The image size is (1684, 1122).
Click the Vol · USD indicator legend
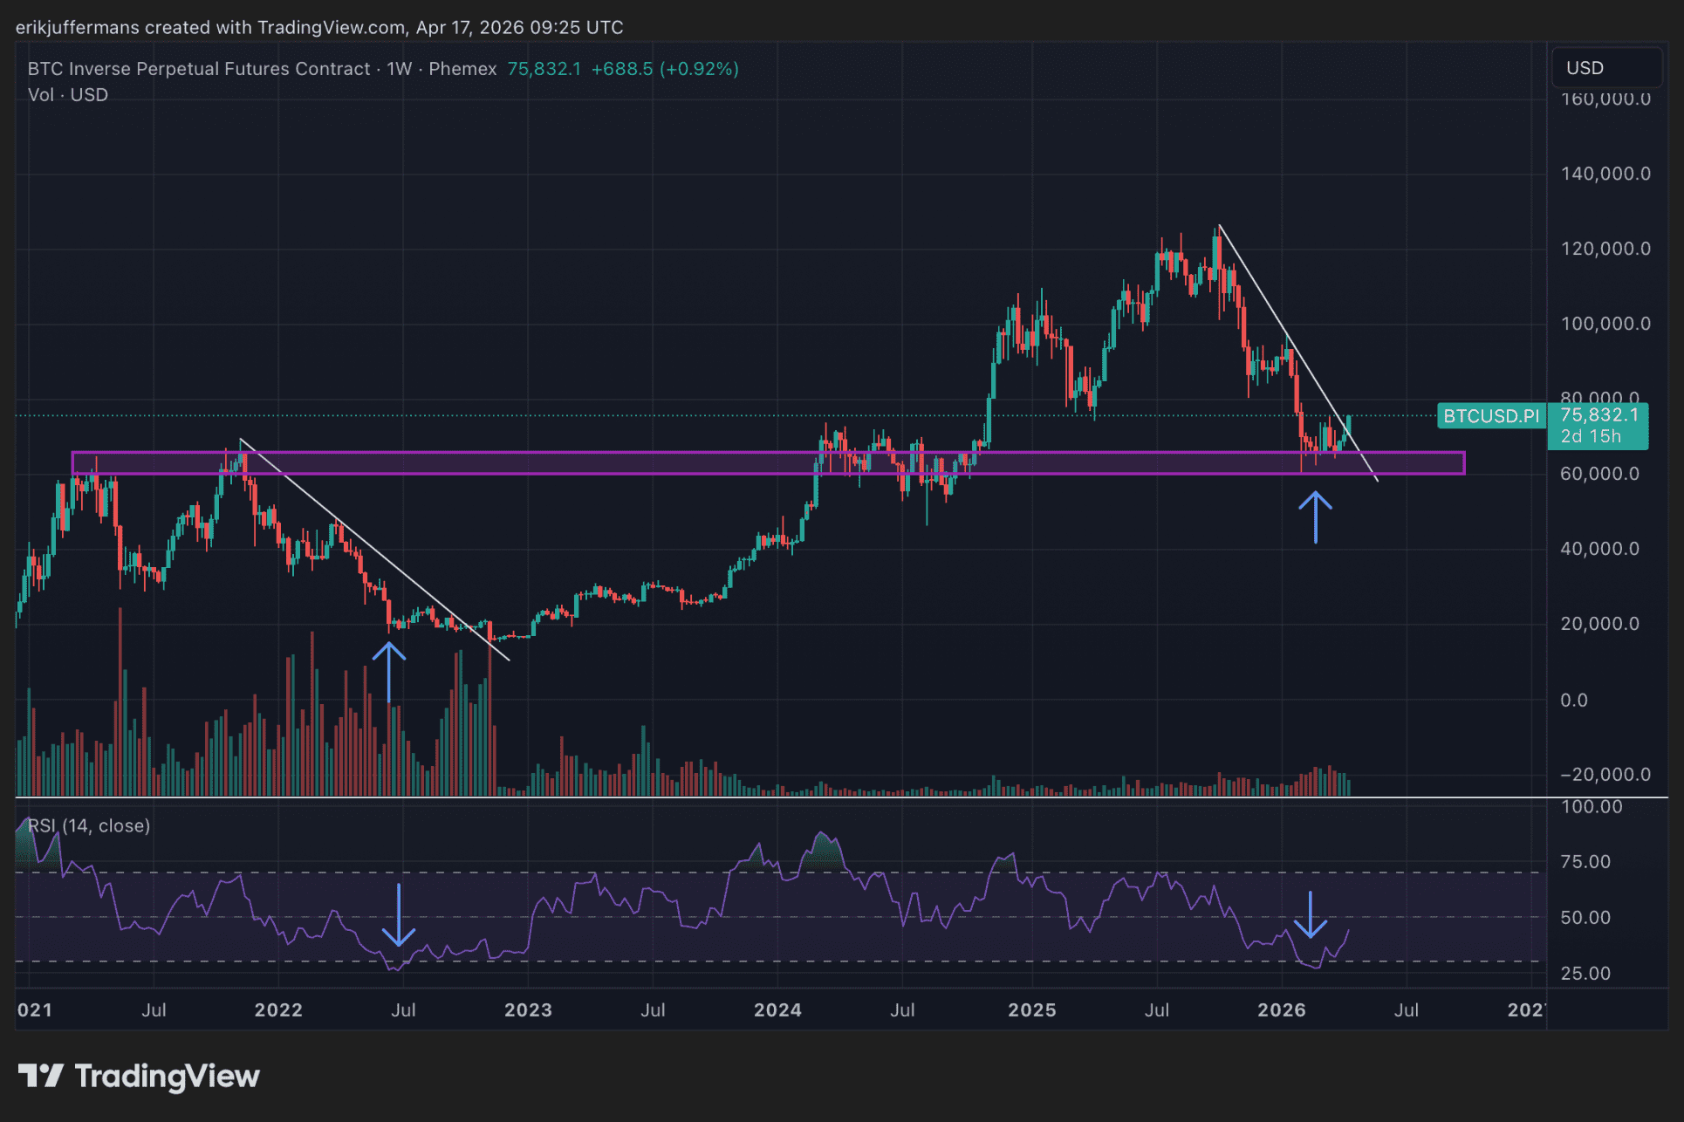point(68,95)
